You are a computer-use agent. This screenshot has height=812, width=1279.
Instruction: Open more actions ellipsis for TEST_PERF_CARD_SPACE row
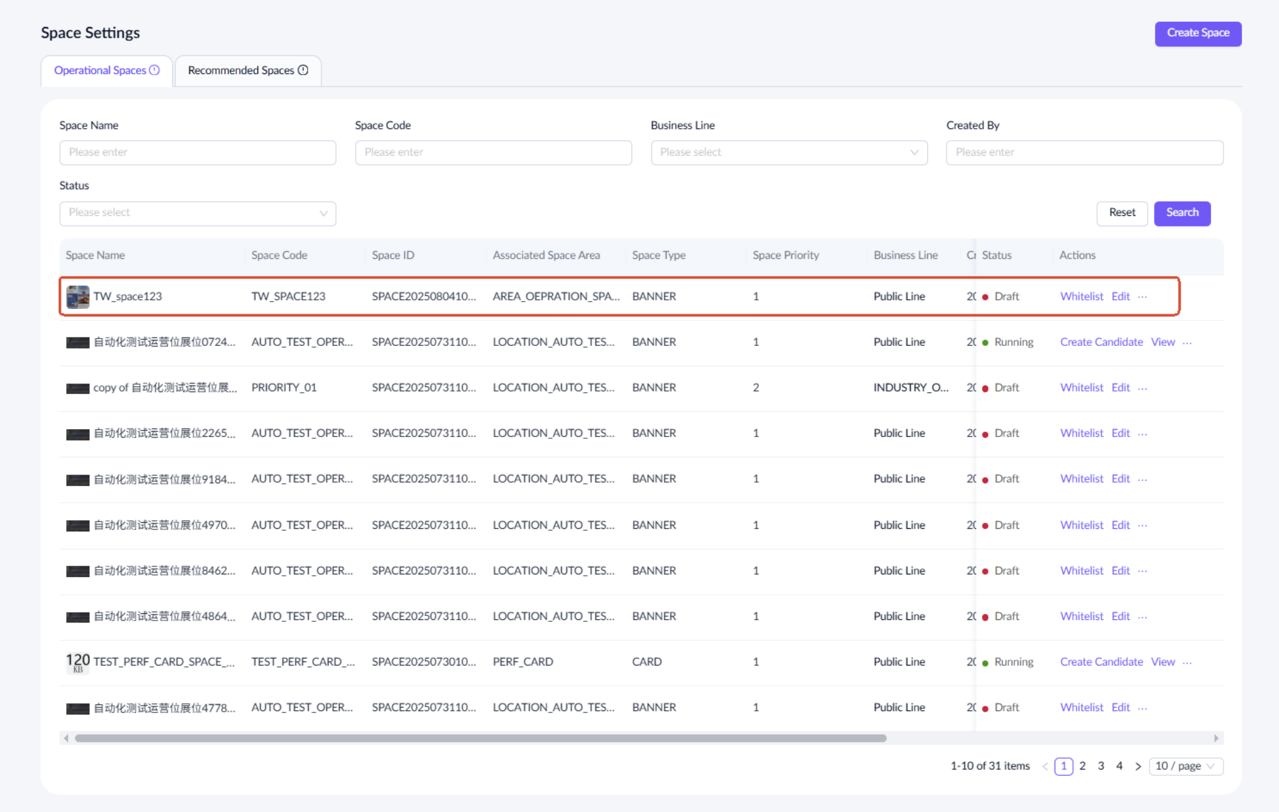pos(1187,661)
